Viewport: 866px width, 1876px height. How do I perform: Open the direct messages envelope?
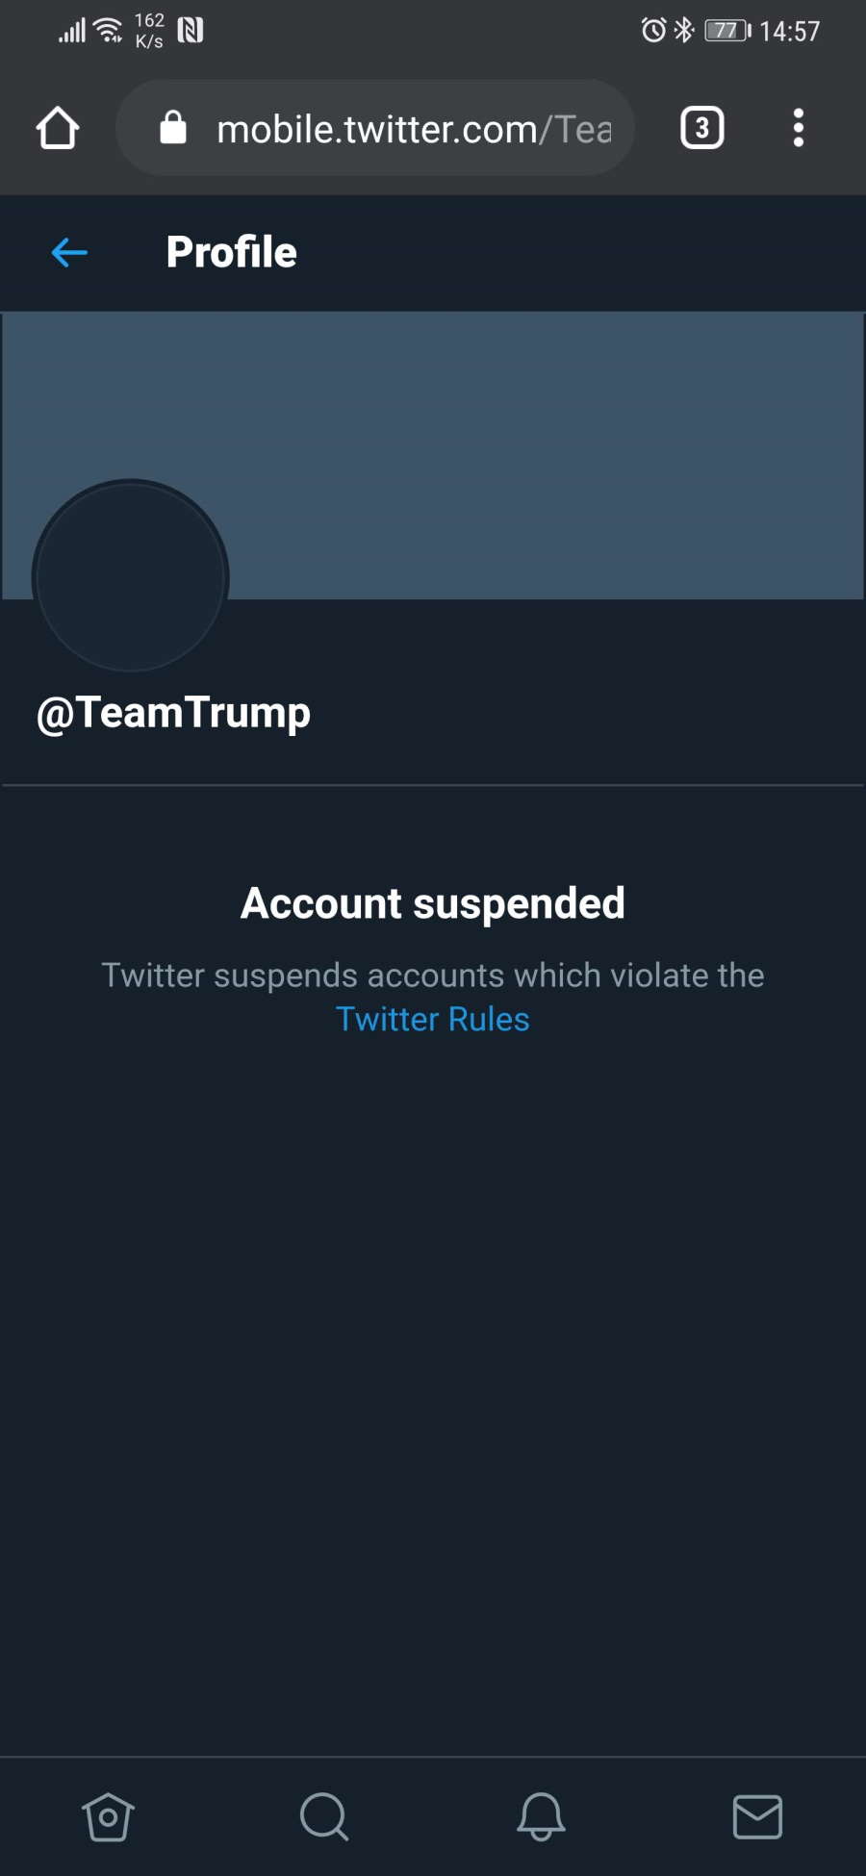757,1816
